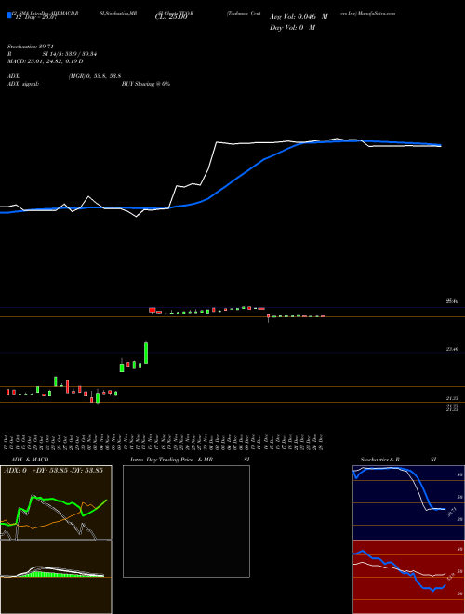Viewport: 465px width, 614px height.
Task: Select the 'Day Vol: 0 M' text
Action: point(292,28)
